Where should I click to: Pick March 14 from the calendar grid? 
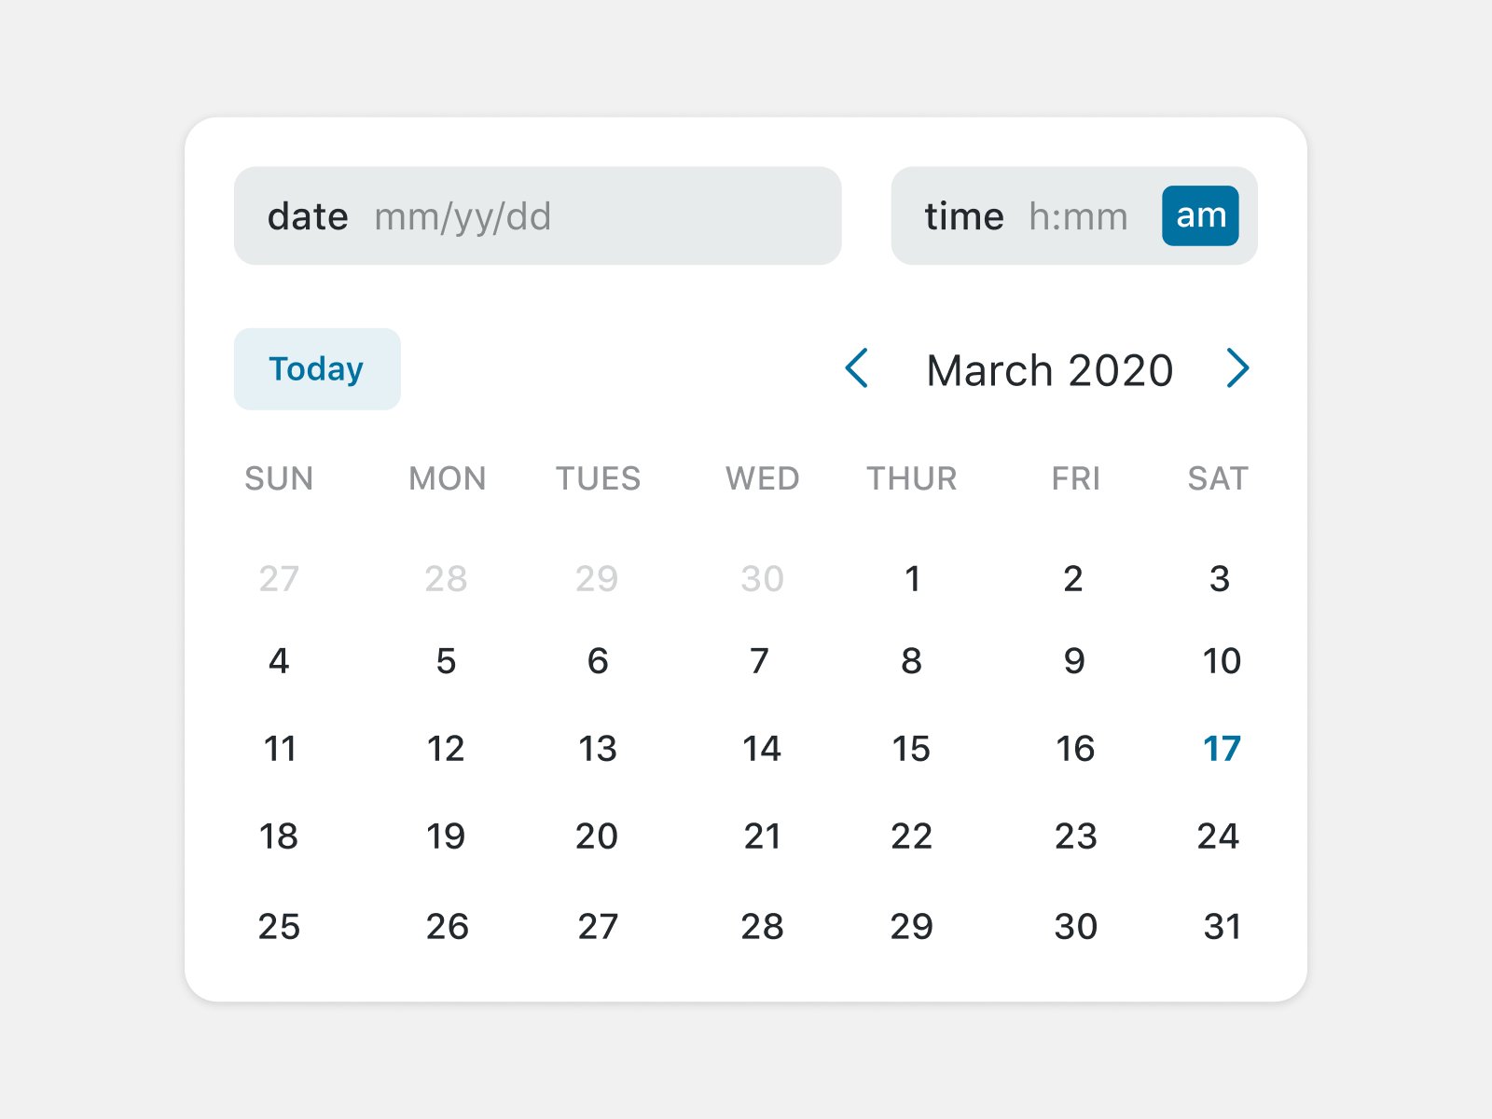pyautogui.click(x=762, y=748)
